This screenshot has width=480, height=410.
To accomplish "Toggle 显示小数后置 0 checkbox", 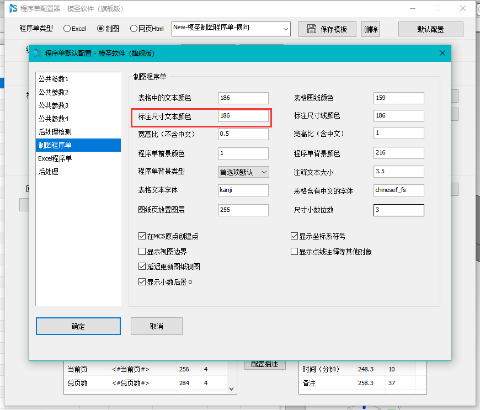I will pos(142,282).
